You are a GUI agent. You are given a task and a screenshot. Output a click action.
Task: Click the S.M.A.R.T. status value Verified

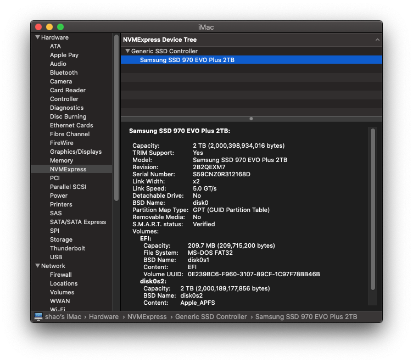[204, 224]
